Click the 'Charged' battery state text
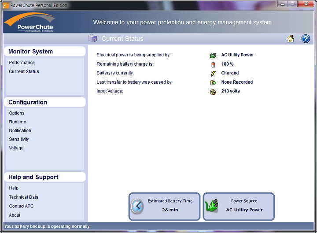Screen dimensions: 317x233 [x=230, y=73]
